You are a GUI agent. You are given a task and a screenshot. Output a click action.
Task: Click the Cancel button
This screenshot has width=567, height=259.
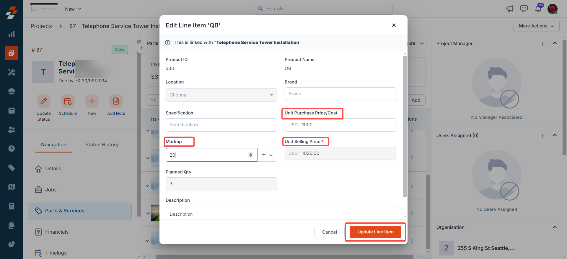pyautogui.click(x=329, y=232)
